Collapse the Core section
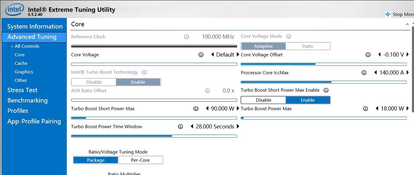414x175 pixels. point(407,24)
